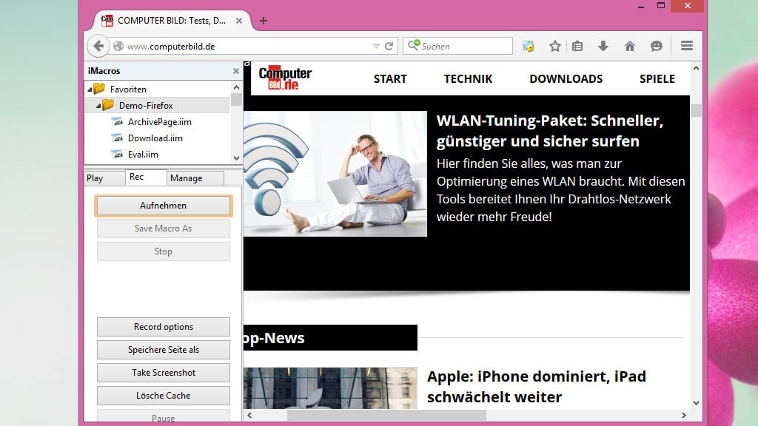Click the Favoriten folder icon
This screenshot has width=758, height=426.
[100, 89]
